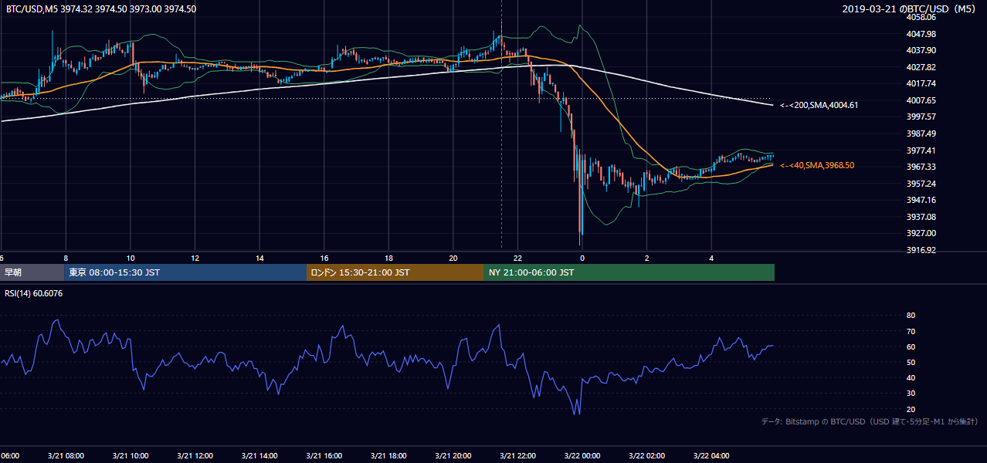Click the 2019-03-21 BTC/USD (M5) title
987x463 pixels.
(911, 8)
